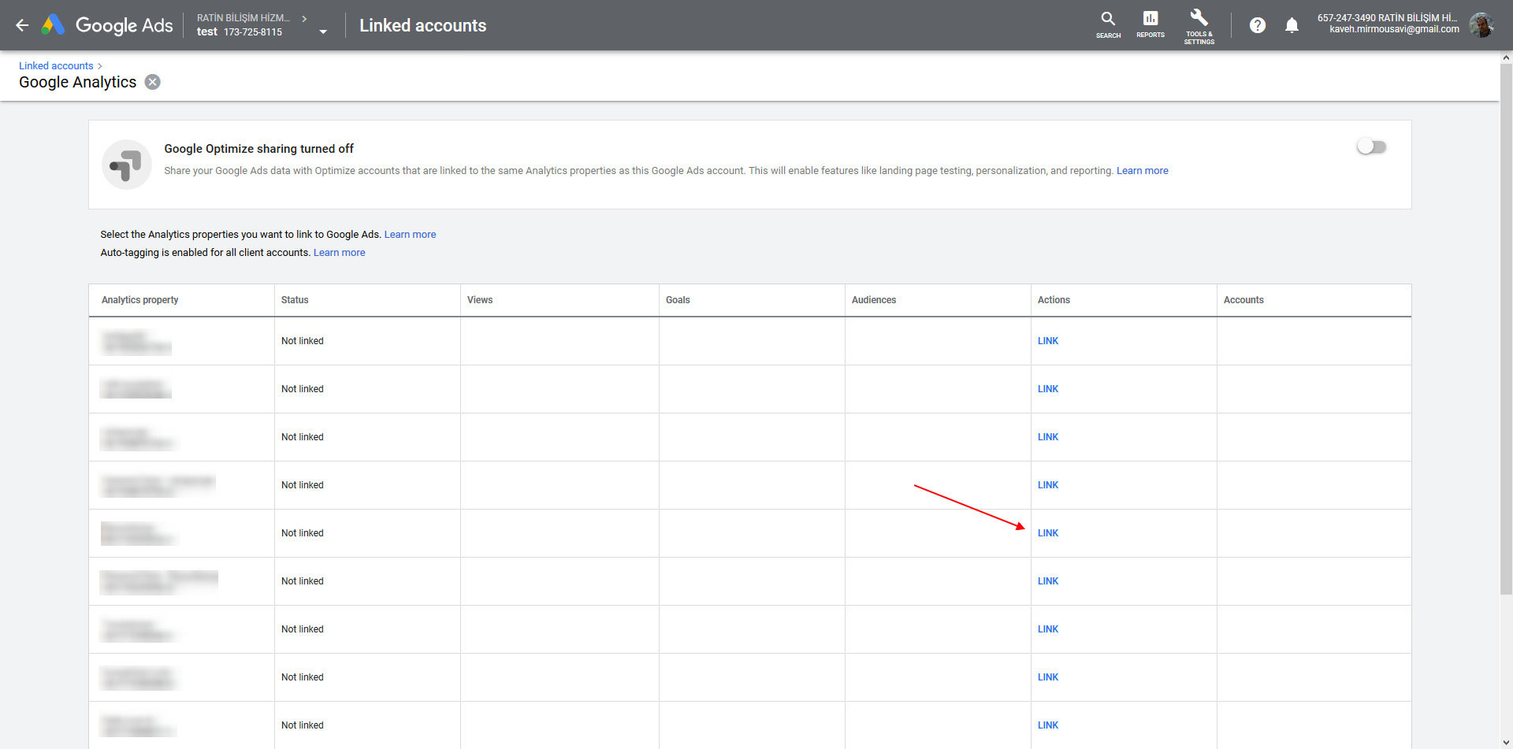
Task: Click the test 173-725-8115 account name
Action: tap(240, 32)
